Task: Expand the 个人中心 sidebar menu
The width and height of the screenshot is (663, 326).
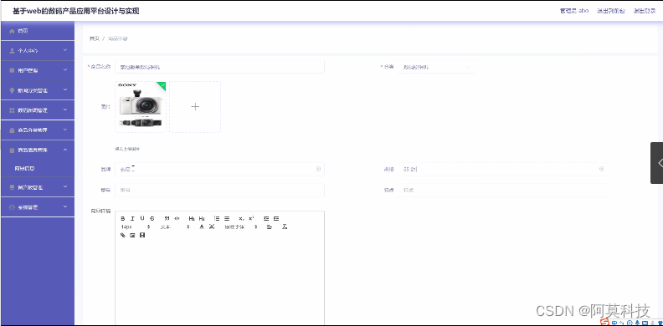Action: [37, 50]
